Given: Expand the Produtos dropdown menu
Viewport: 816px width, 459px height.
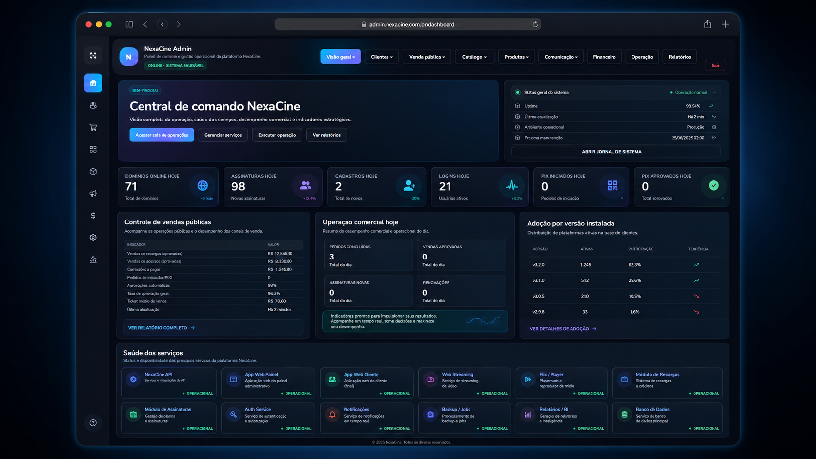Looking at the screenshot, I should coord(516,57).
